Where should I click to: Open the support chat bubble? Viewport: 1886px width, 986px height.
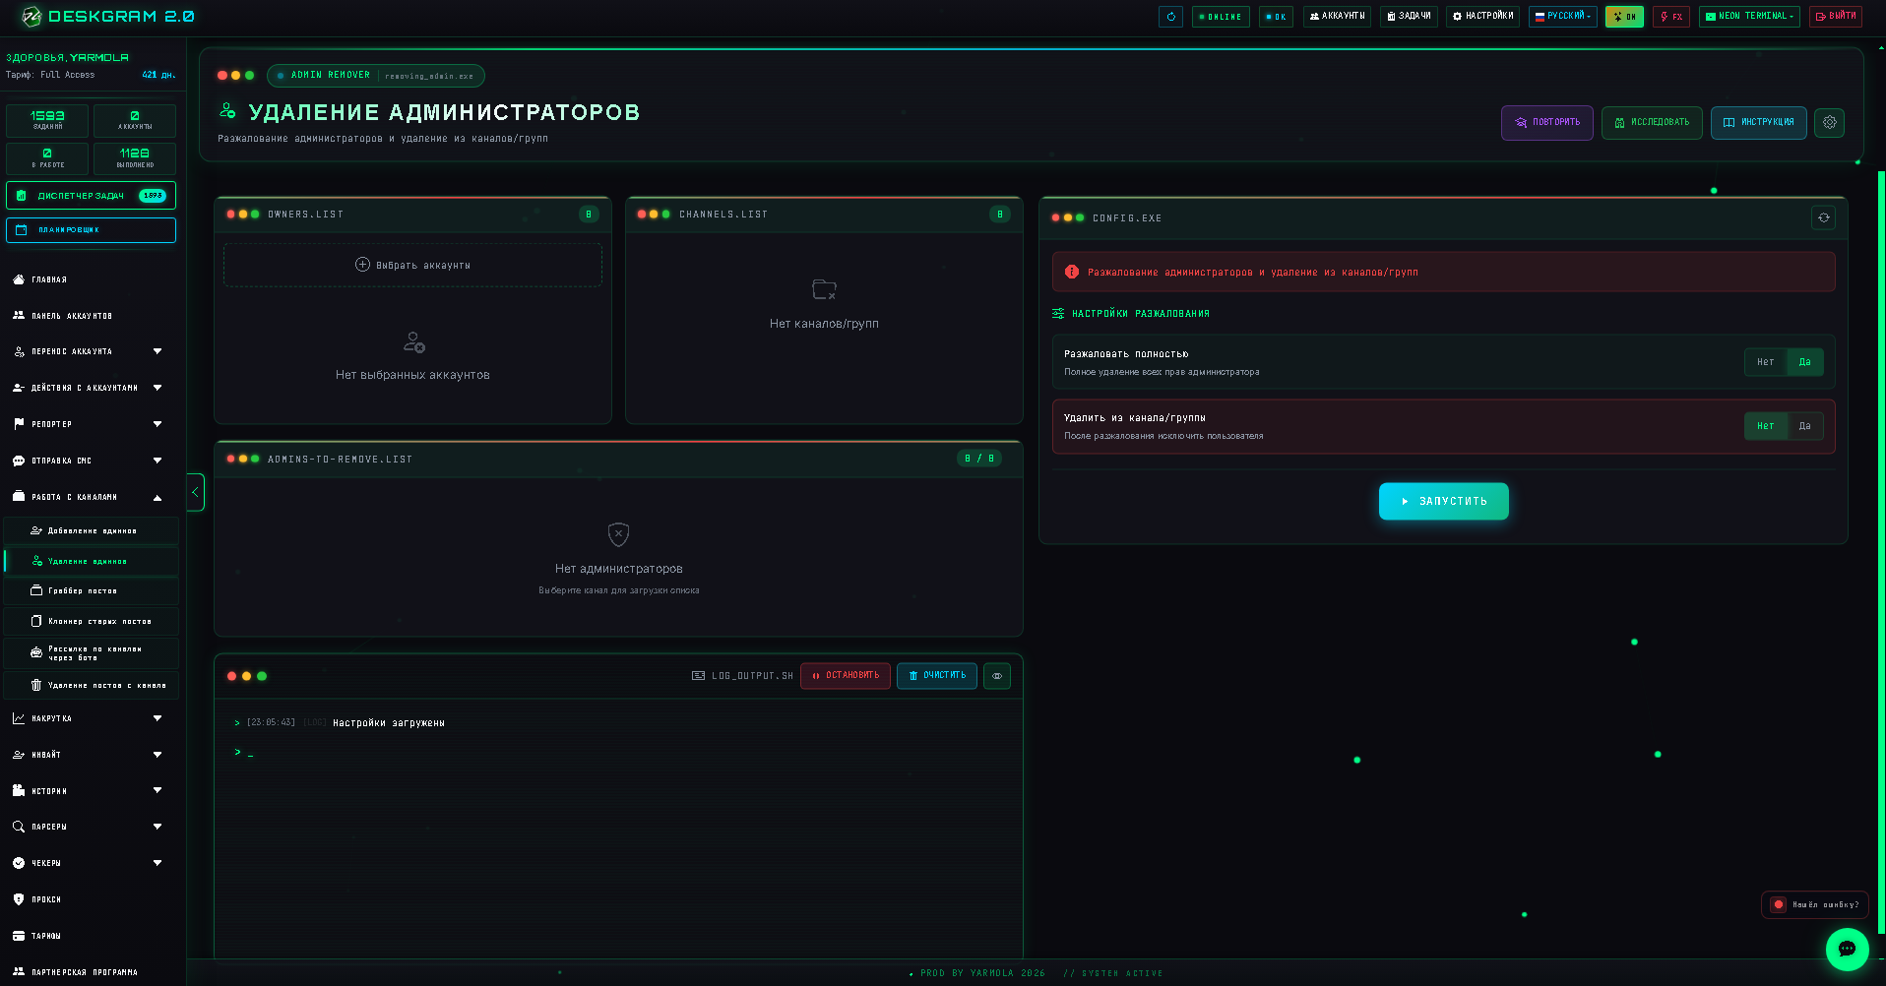coord(1847,950)
